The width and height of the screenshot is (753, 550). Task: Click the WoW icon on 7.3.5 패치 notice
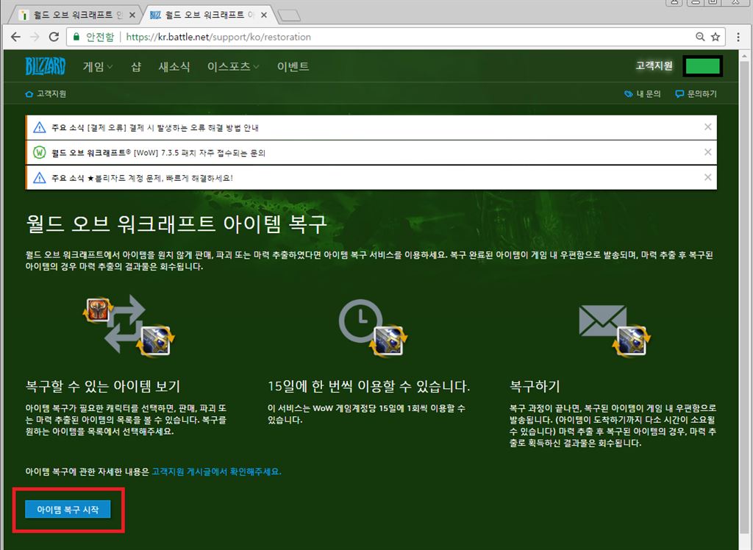[x=40, y=153]
